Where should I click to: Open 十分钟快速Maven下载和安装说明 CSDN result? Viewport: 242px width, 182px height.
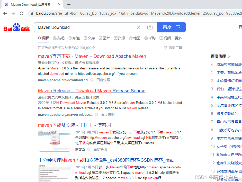pos(107,160)
